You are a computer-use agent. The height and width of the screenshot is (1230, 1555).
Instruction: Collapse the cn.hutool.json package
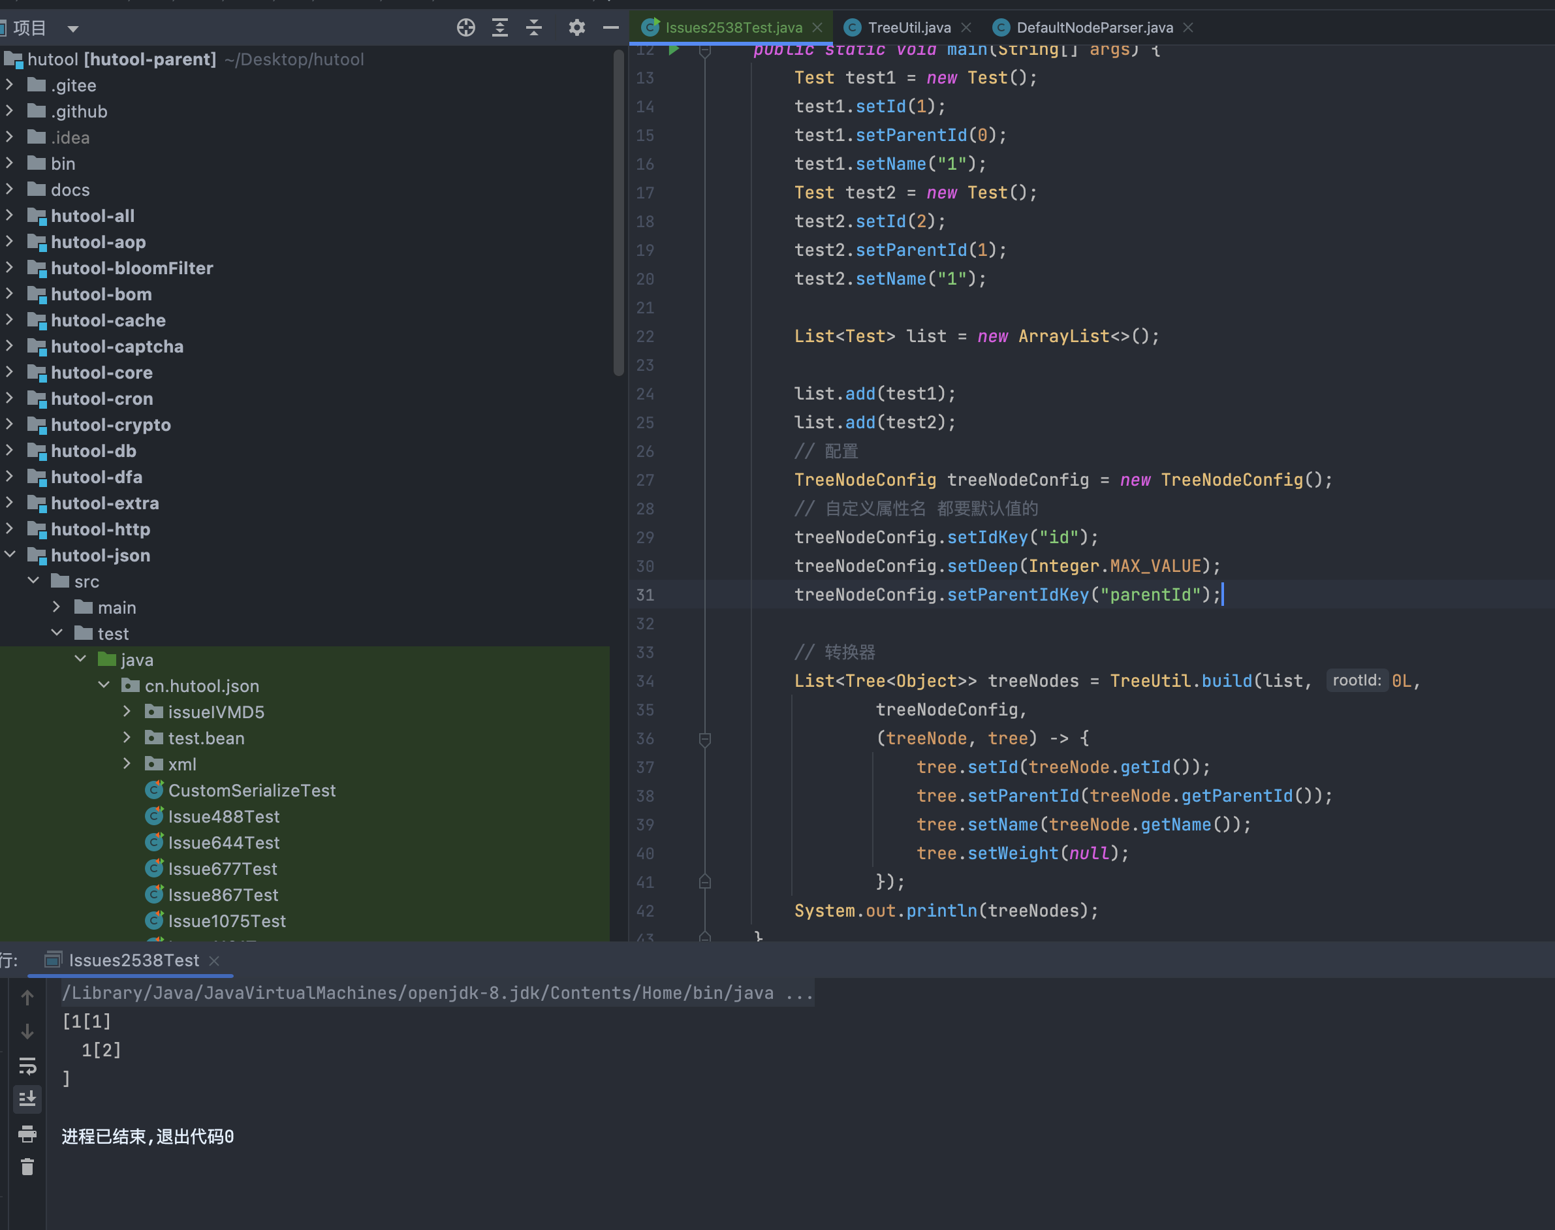click(104, 685)
